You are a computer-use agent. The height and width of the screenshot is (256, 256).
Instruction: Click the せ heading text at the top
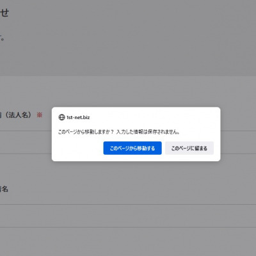click(x=4, y=13)
